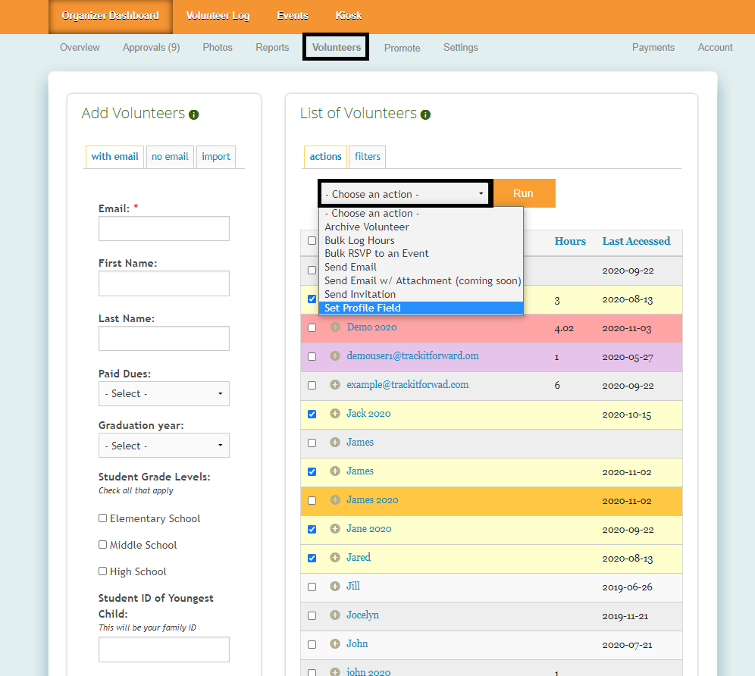Image resolution: width=755 pixels, height=676 pixels.
Task: Select Set Profile Field from action list
Action: (x=362, y=308)
